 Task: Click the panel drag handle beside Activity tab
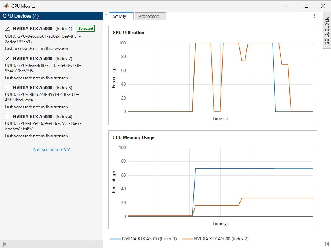(x=106, y=16)
